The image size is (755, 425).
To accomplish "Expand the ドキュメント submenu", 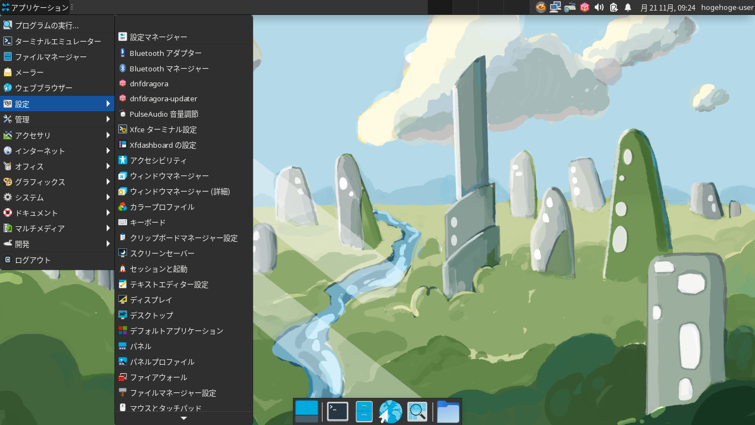I will [57, 212].
